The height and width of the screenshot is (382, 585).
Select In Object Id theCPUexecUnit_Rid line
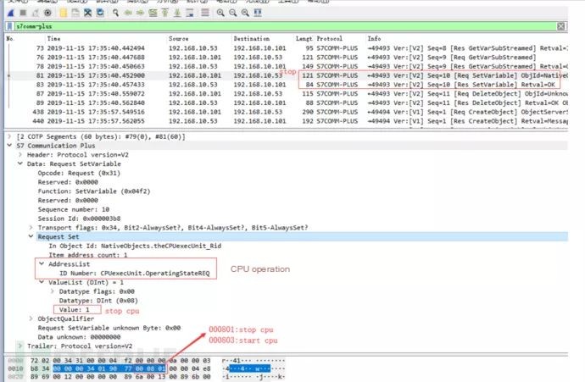[135, 246]
